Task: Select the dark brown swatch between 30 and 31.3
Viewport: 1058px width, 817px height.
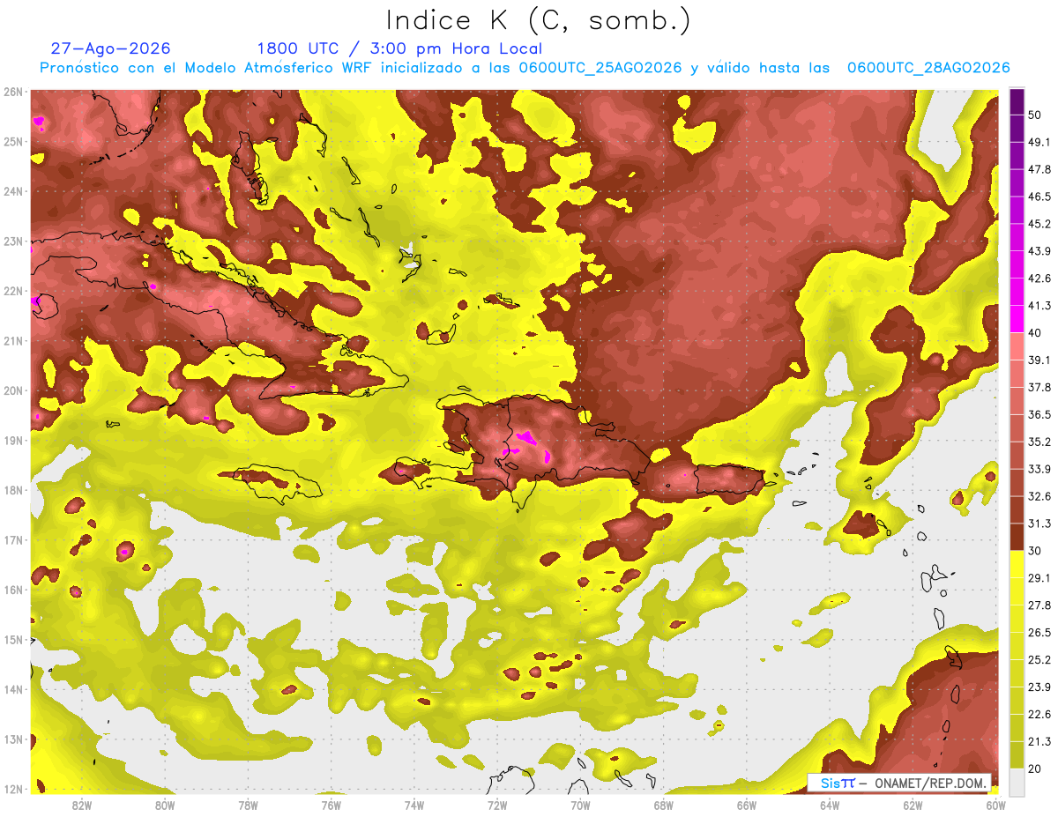Action: point(1017,538)
